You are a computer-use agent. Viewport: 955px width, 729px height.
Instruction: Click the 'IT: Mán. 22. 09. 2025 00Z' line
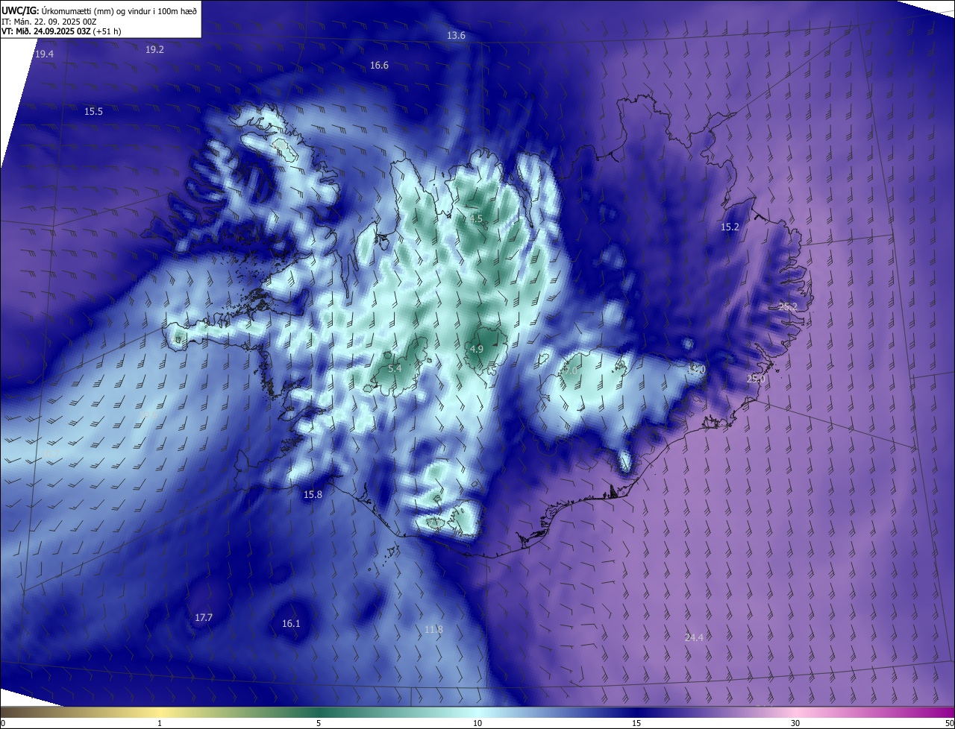pos(51,21)
